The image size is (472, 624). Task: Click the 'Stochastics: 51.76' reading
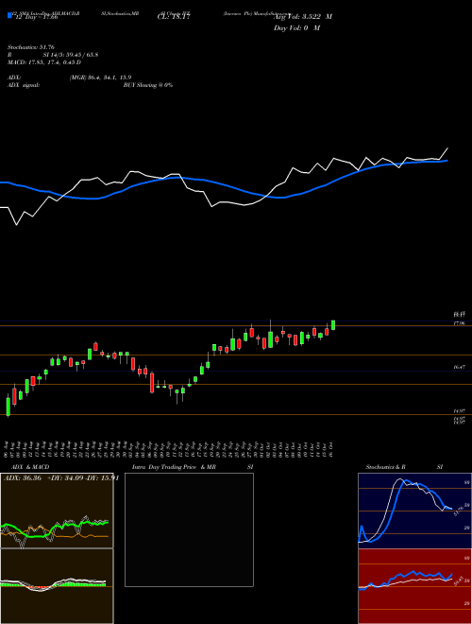coord(31,48)
